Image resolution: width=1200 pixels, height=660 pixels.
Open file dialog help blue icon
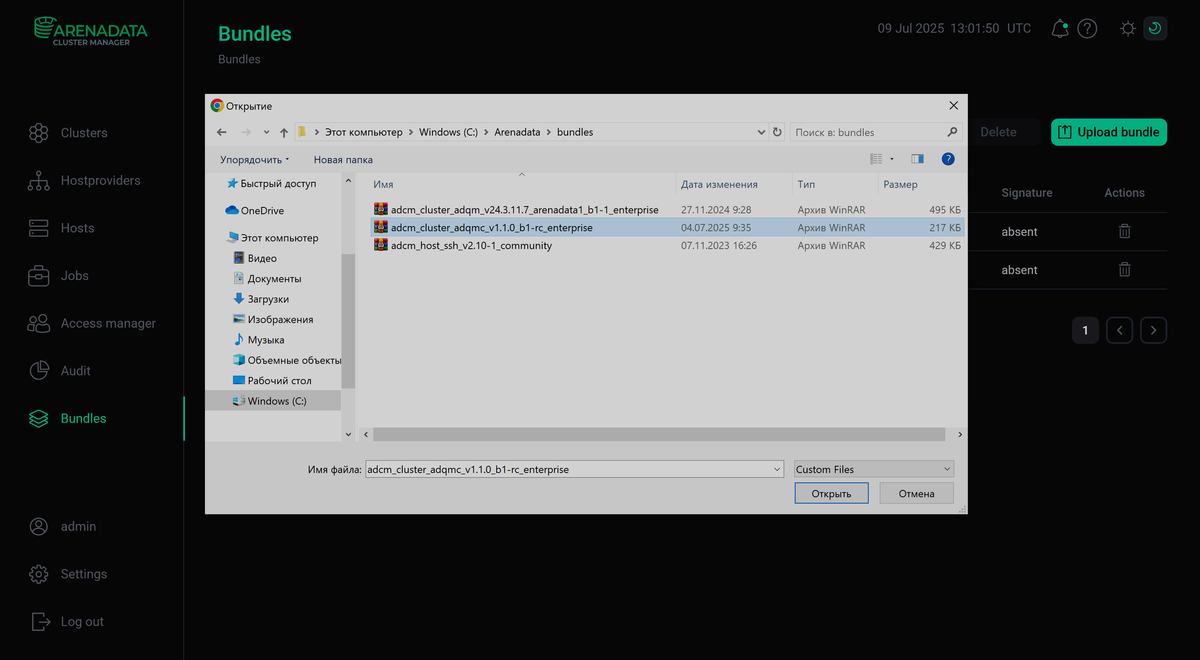(947, 159)
